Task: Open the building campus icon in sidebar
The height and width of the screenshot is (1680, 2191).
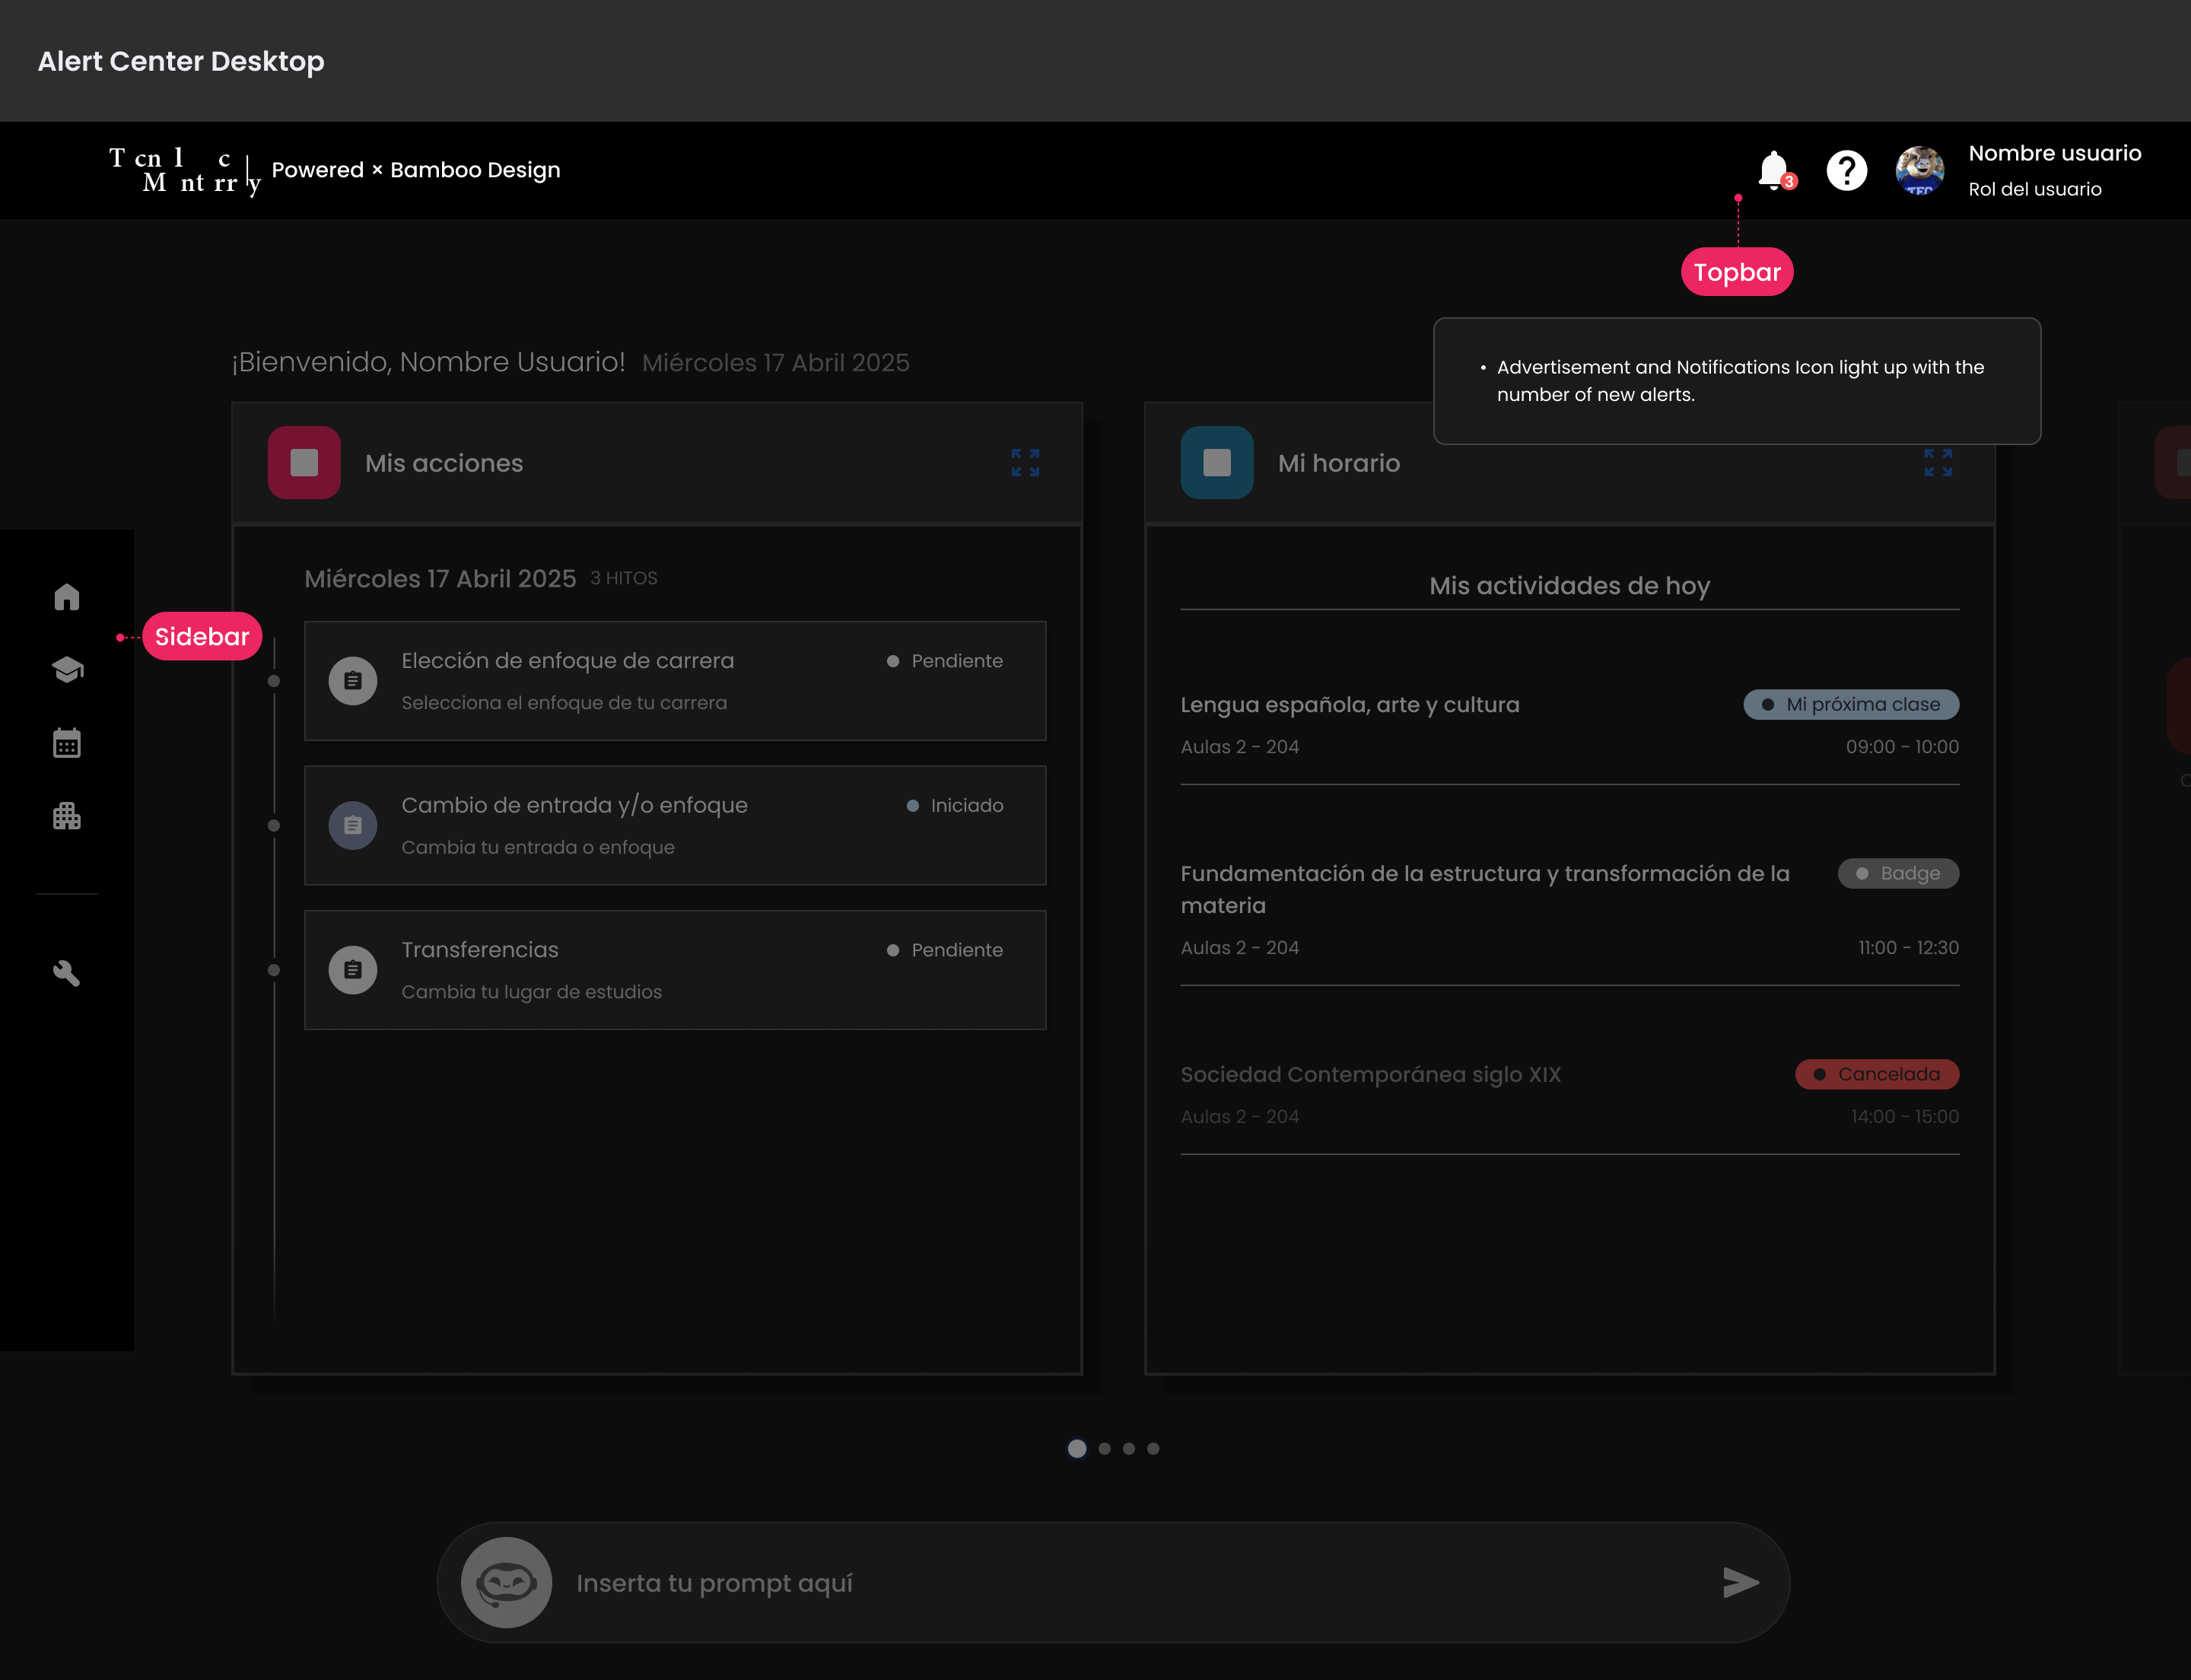Action: [67, 816]
